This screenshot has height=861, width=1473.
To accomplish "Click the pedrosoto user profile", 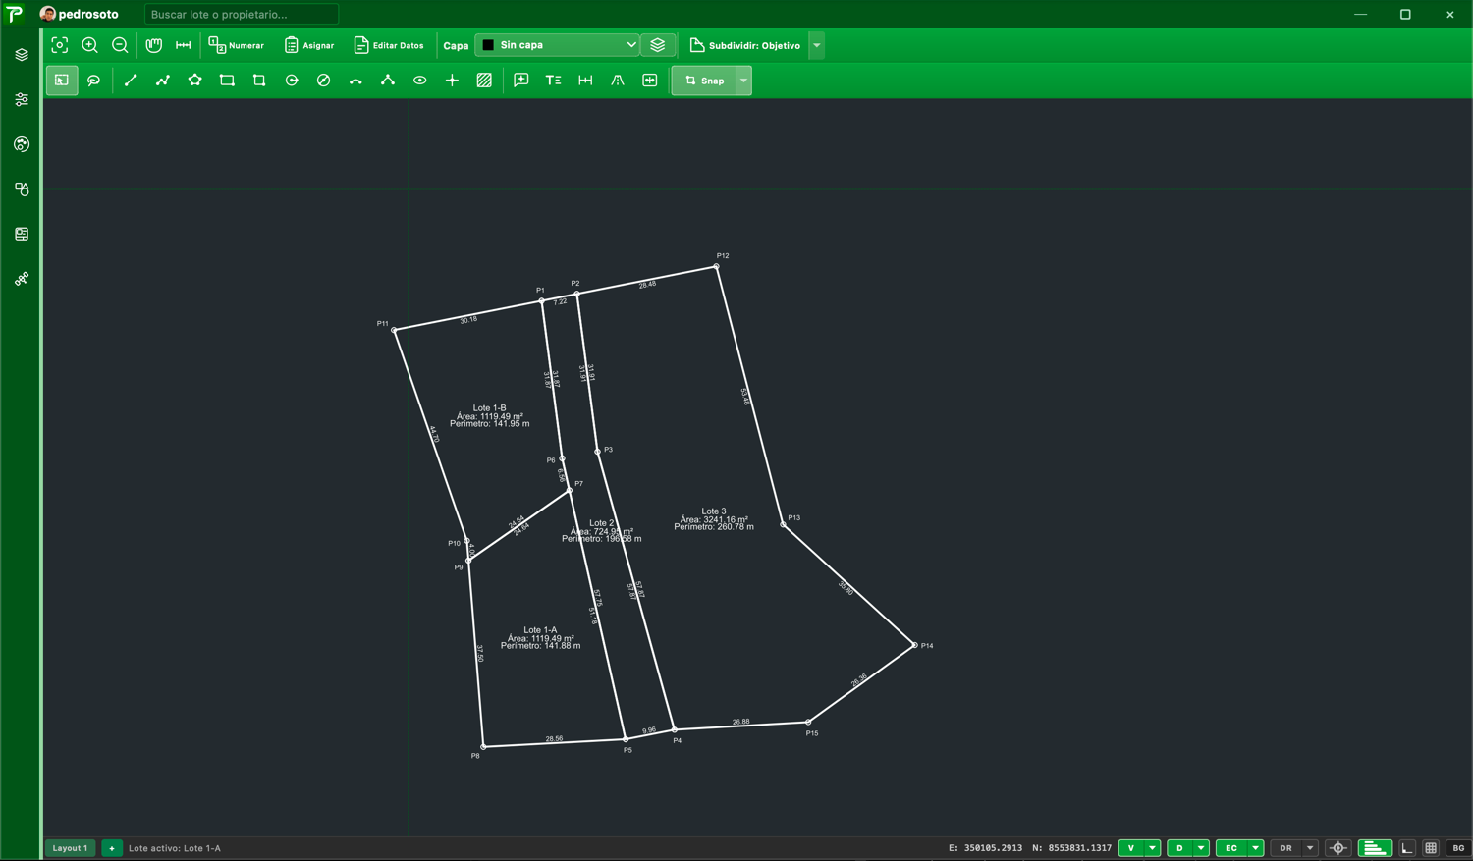I will pyautogui.click(x=80, y=14).
